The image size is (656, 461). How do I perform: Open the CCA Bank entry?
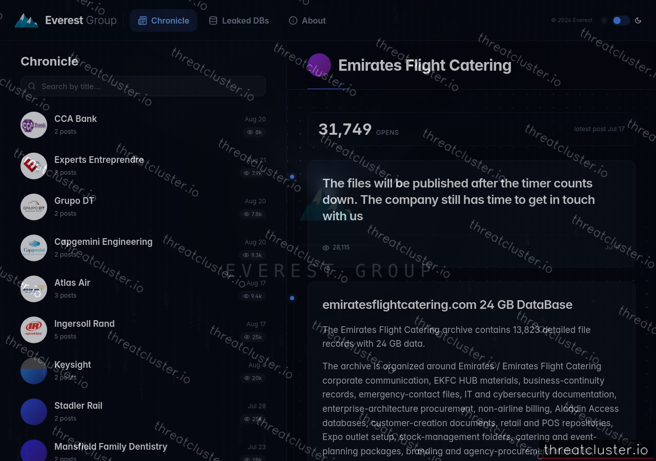click(x=143, y=125)
